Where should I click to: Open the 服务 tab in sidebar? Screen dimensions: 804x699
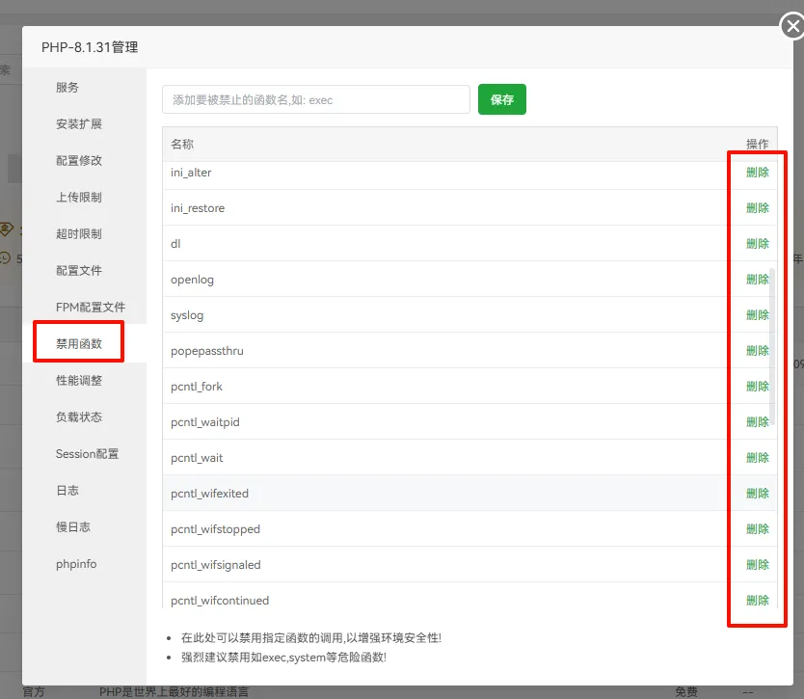coord(67,88)
